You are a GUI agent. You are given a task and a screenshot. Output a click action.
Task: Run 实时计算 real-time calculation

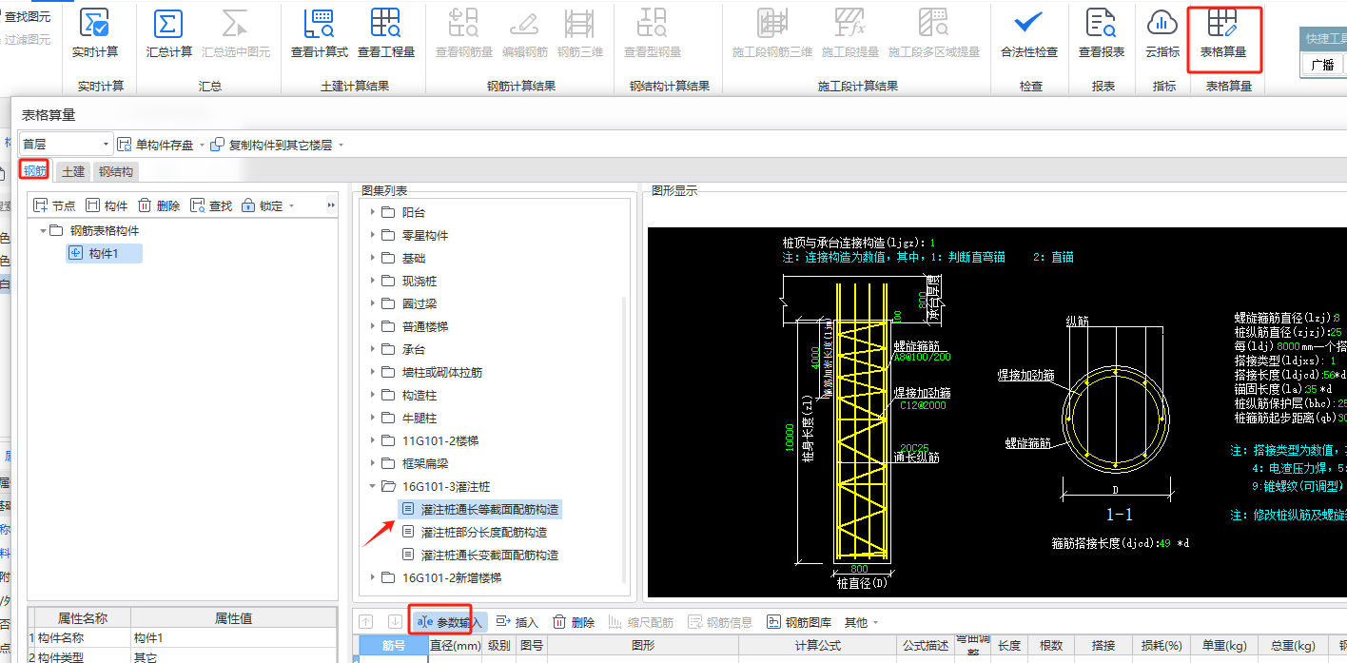(95, 34)
